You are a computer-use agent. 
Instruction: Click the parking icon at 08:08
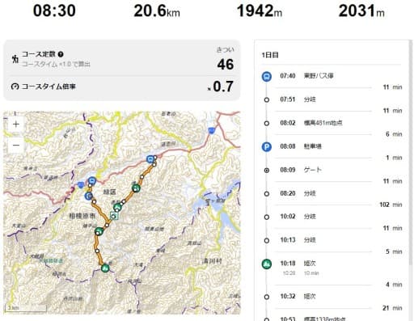pos(267,147)
